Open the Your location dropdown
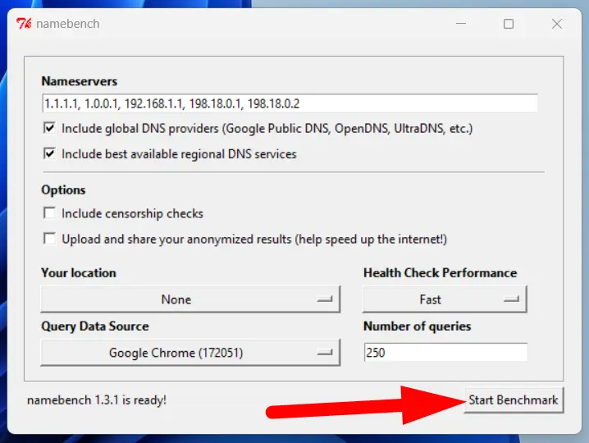The width and height of the screenshot is (589, 443). point(190,299)
